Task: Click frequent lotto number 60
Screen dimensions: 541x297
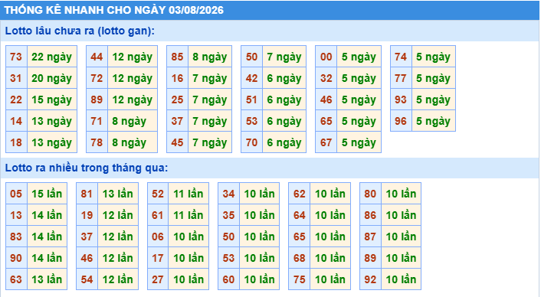Action: click(229, 279)
